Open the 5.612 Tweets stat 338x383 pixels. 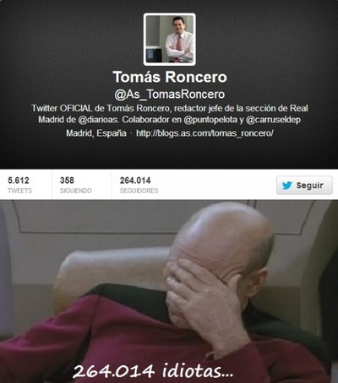19,185
